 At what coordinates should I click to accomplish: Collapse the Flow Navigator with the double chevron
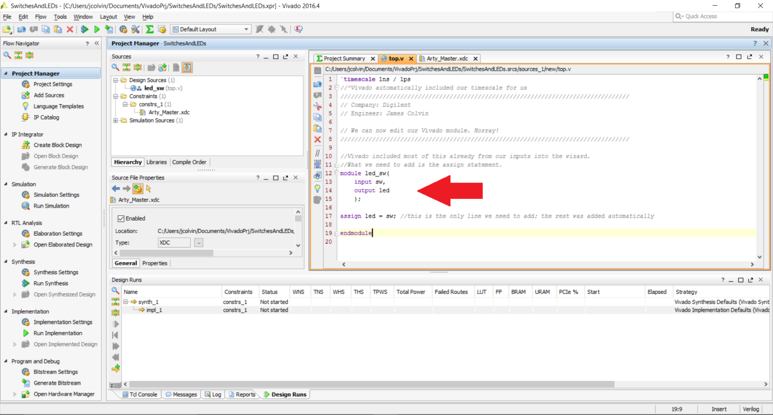tap(97, 43)
